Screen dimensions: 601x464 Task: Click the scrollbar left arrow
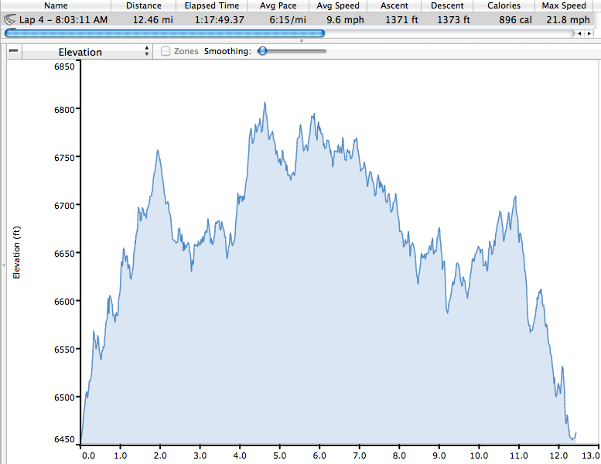[580, 33]
